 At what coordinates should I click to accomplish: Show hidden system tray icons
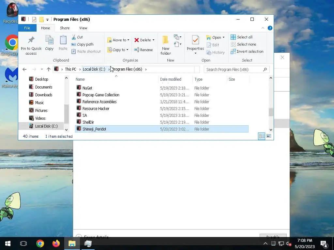click(266, 243)
